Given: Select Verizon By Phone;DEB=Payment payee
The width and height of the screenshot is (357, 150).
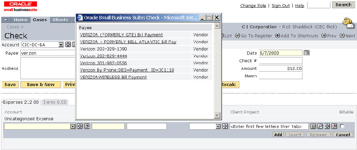Looking at the screenshot, I should click(x=127, y=70).
